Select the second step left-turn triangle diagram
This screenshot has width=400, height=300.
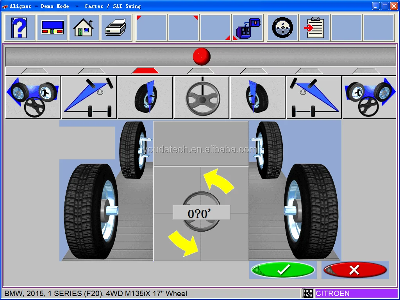(89, 97)
